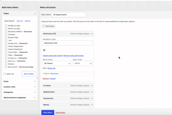Viewport: 172px width, 115px height.
Task: Switch to the Most Recent tab
Action: (x=9, y=21)
